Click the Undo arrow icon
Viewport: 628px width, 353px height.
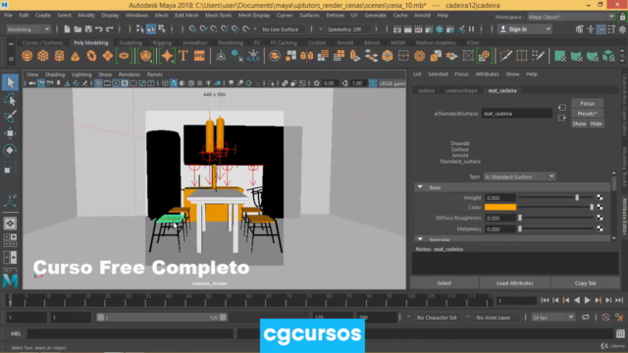coord(99,29)
